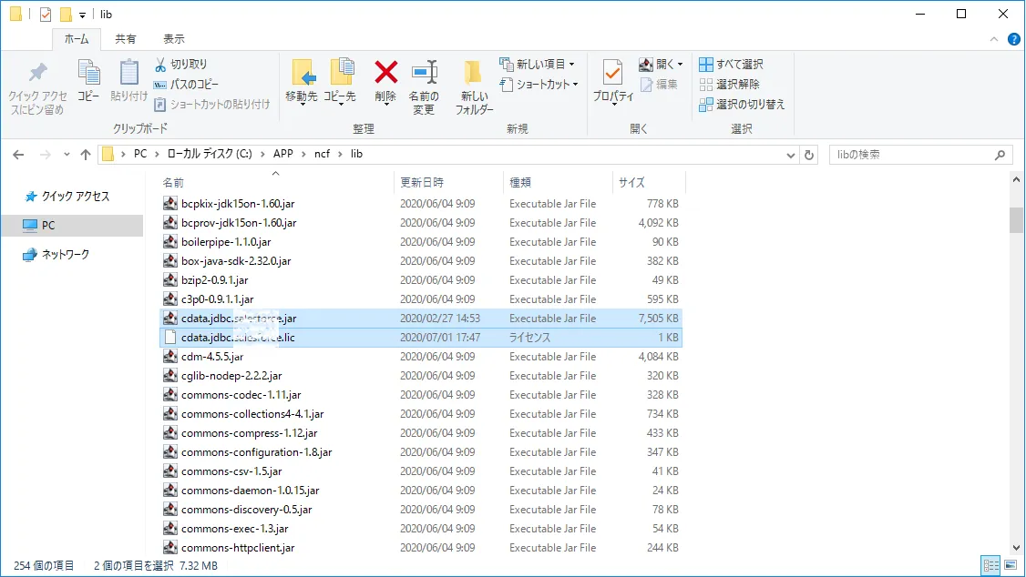
Task: Open プロパティ (properties) icon
Action: click(x=613, y=73)
